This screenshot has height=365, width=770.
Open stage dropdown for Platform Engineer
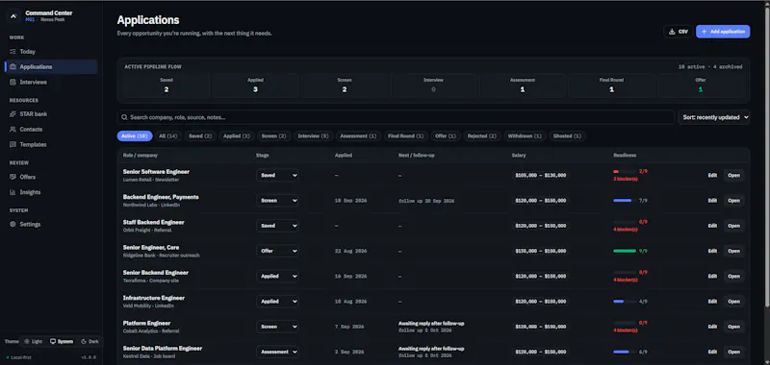pos(277,327)
